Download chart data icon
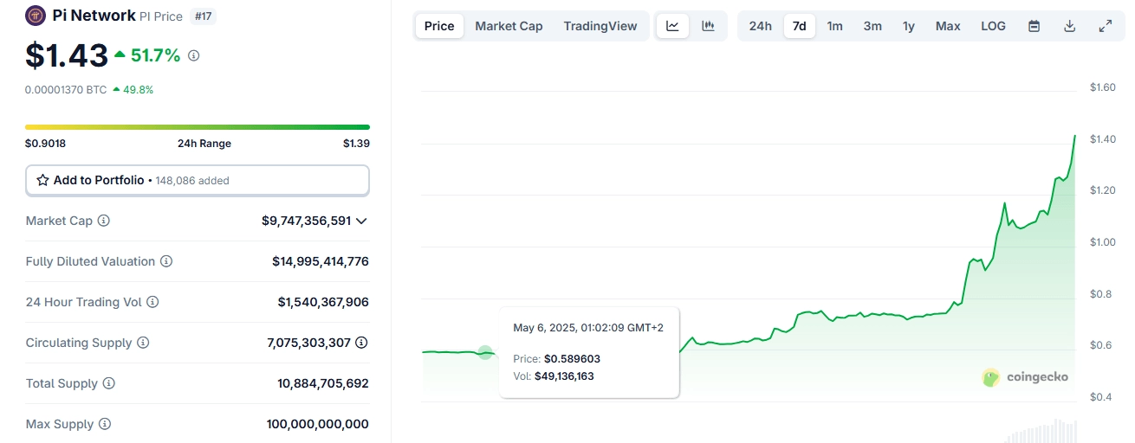1135x443 pixels. point(1070,26)
